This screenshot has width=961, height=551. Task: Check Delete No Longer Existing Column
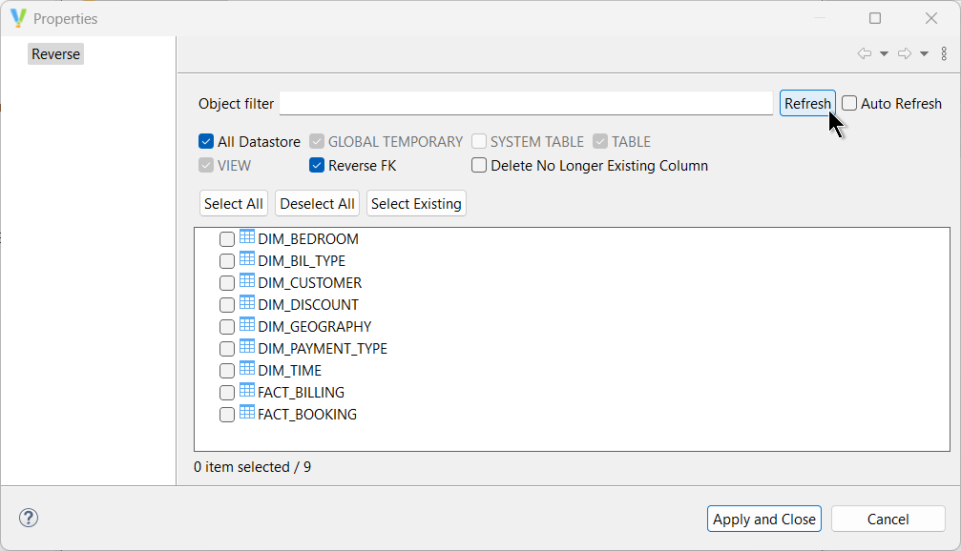coord(479,166)
